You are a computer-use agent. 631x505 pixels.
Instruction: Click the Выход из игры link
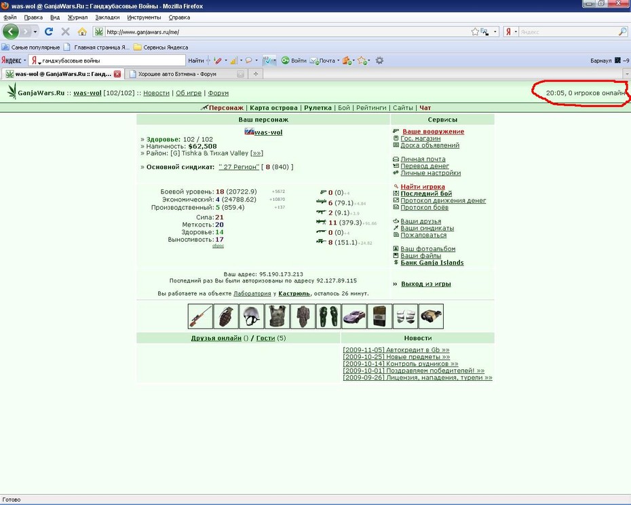click(x=426, y=284)
